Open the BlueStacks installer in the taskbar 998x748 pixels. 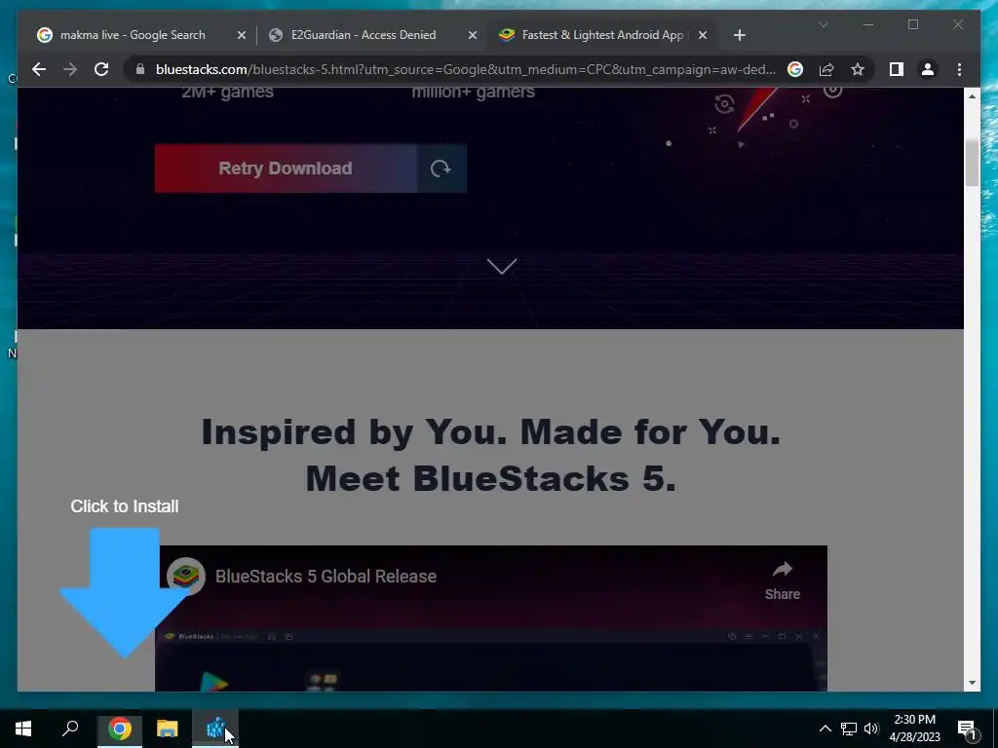tap(215, 729)
